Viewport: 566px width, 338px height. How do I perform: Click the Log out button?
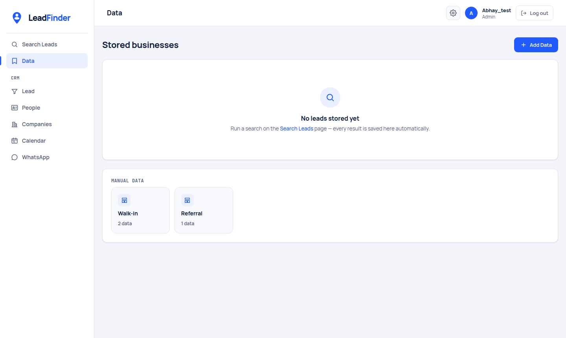(x=535, y=13)
